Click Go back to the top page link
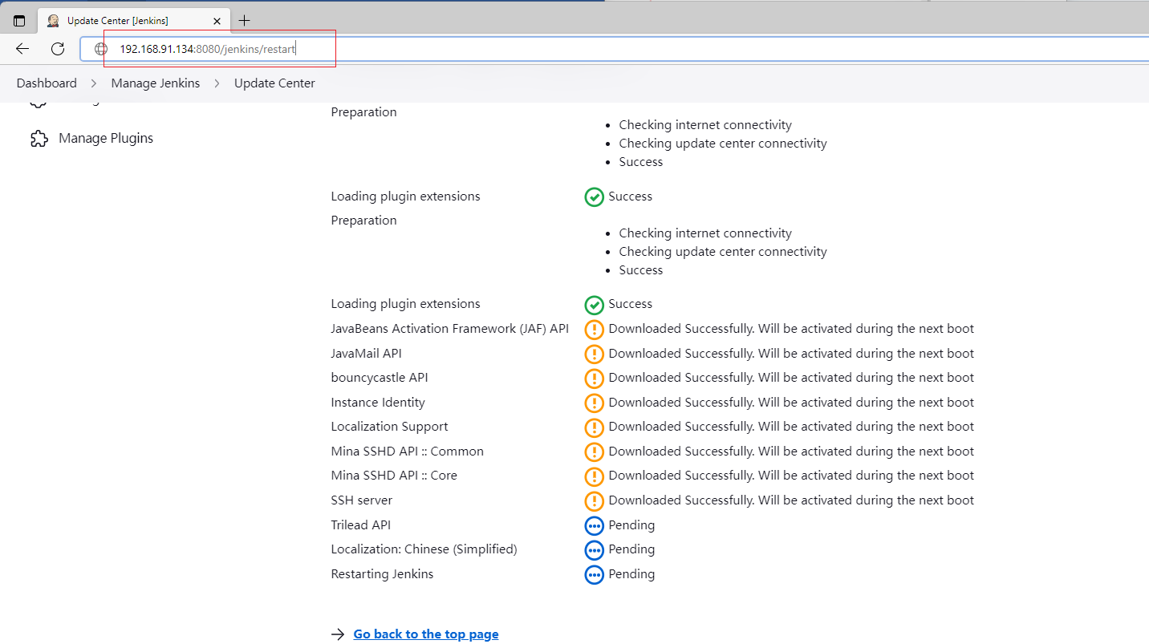The image size is (1149, 644). click(426, 634)
